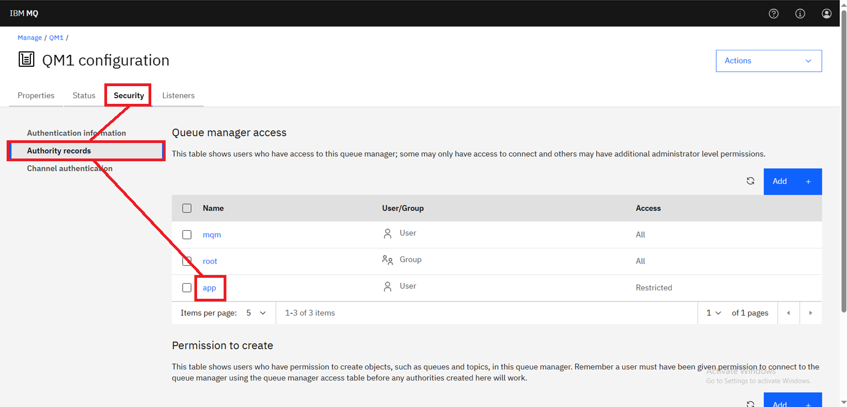The image size is (847, 407).
Task: Select Authority records in side menu
Action: point(86,151)
